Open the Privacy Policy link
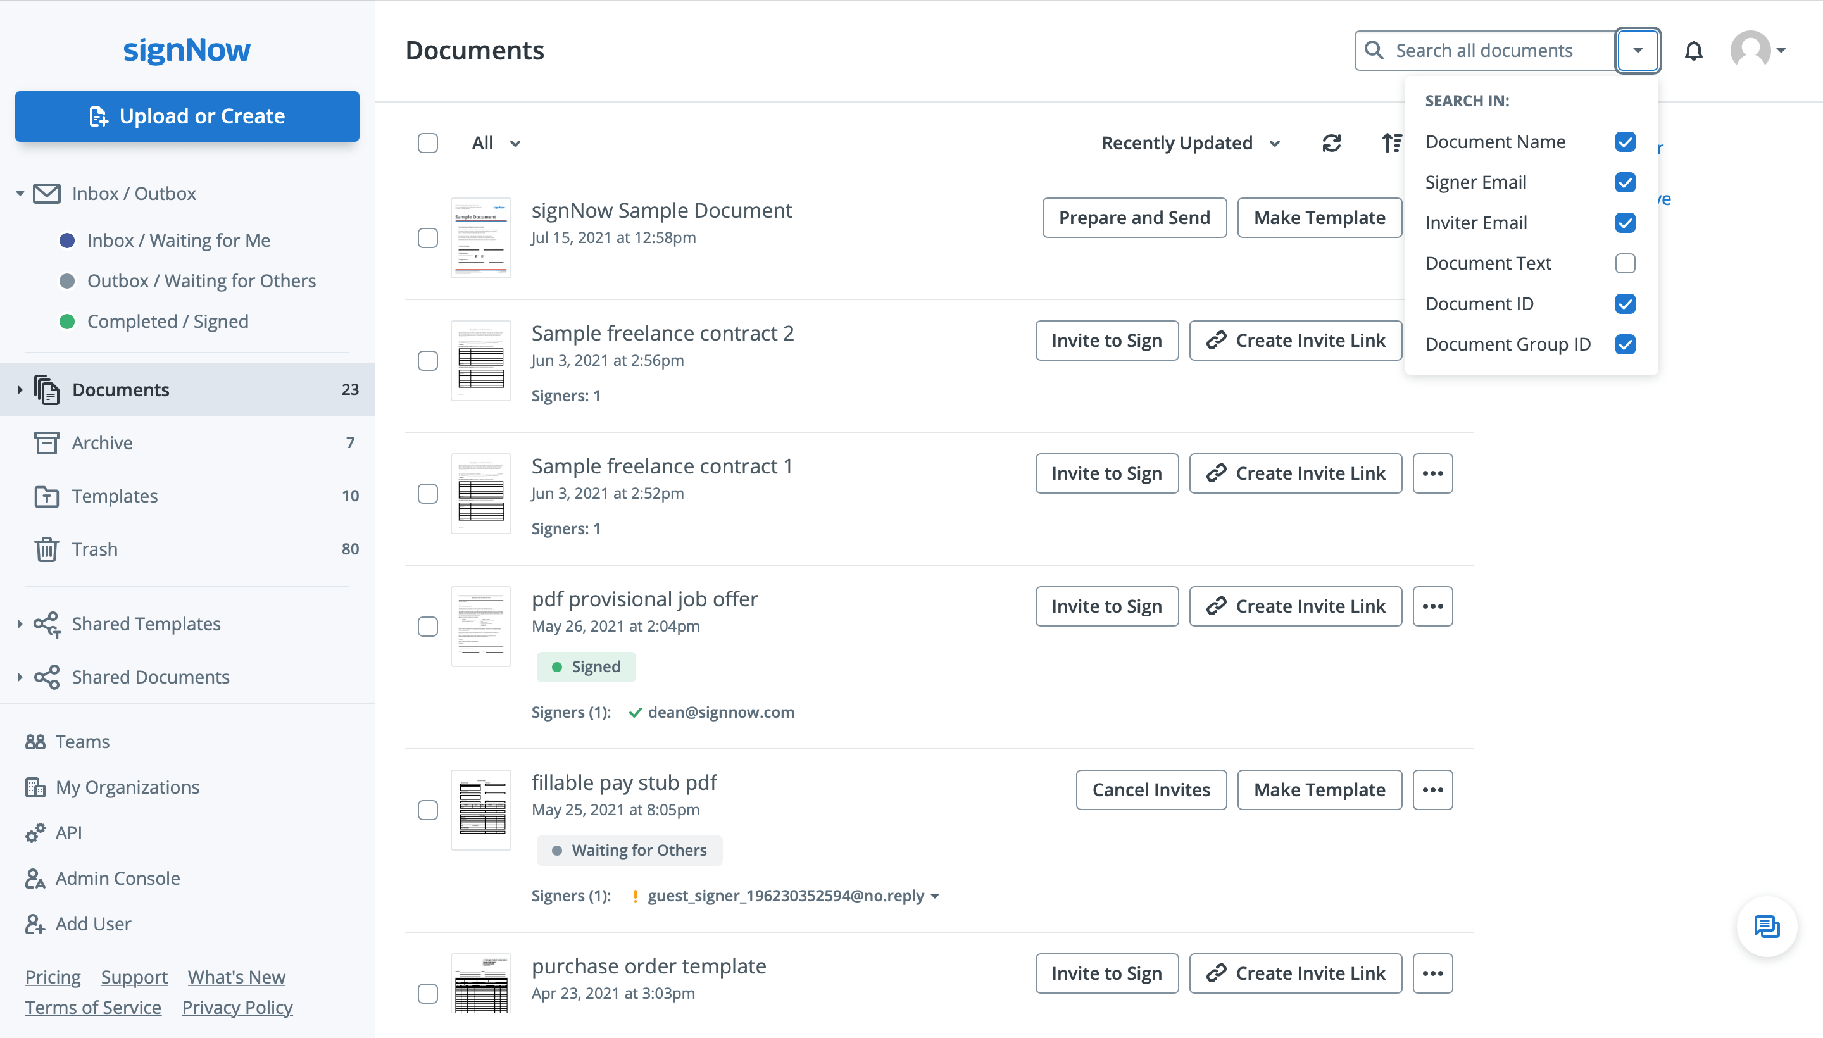Viewport: 1823px width, 1038px height. (x=237, y=1008)
